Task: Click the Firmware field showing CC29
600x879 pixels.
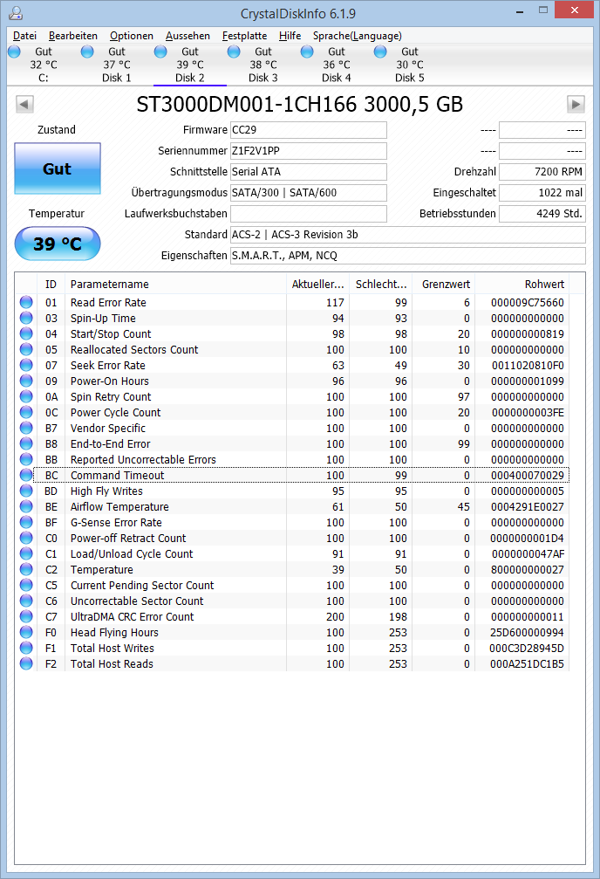Action: [309, 130]
